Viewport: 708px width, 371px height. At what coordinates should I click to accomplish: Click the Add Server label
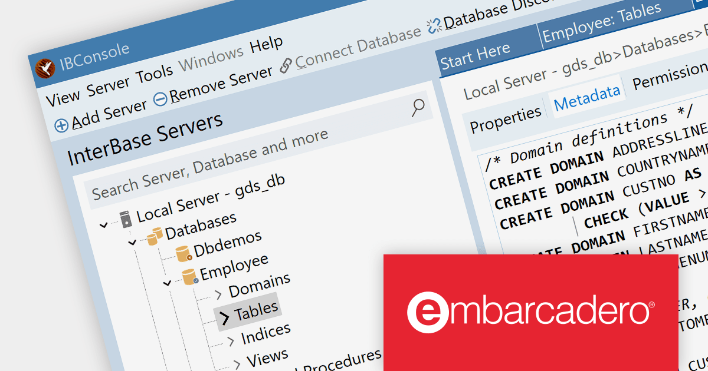[x=109, y=113]
